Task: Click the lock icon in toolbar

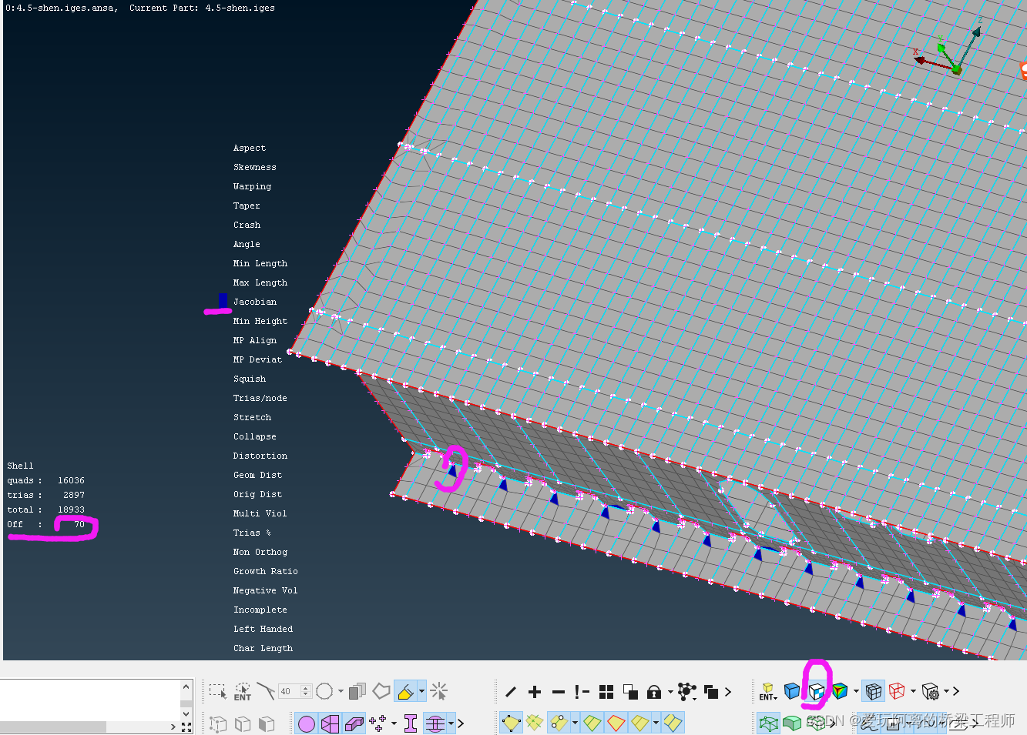Action: click(x=654, y=692)
